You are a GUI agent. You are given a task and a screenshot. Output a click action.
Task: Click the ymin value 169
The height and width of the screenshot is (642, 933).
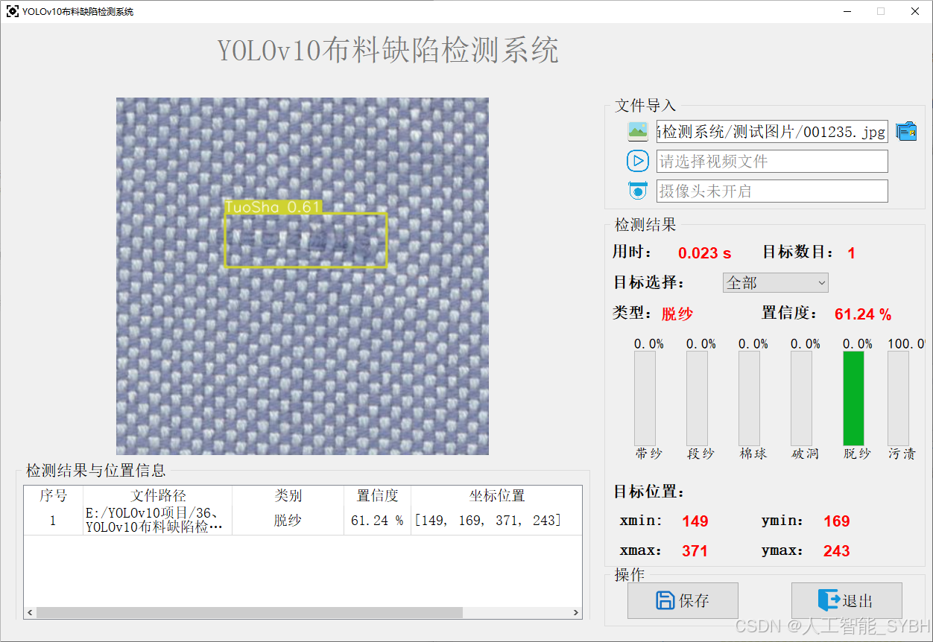837,521
